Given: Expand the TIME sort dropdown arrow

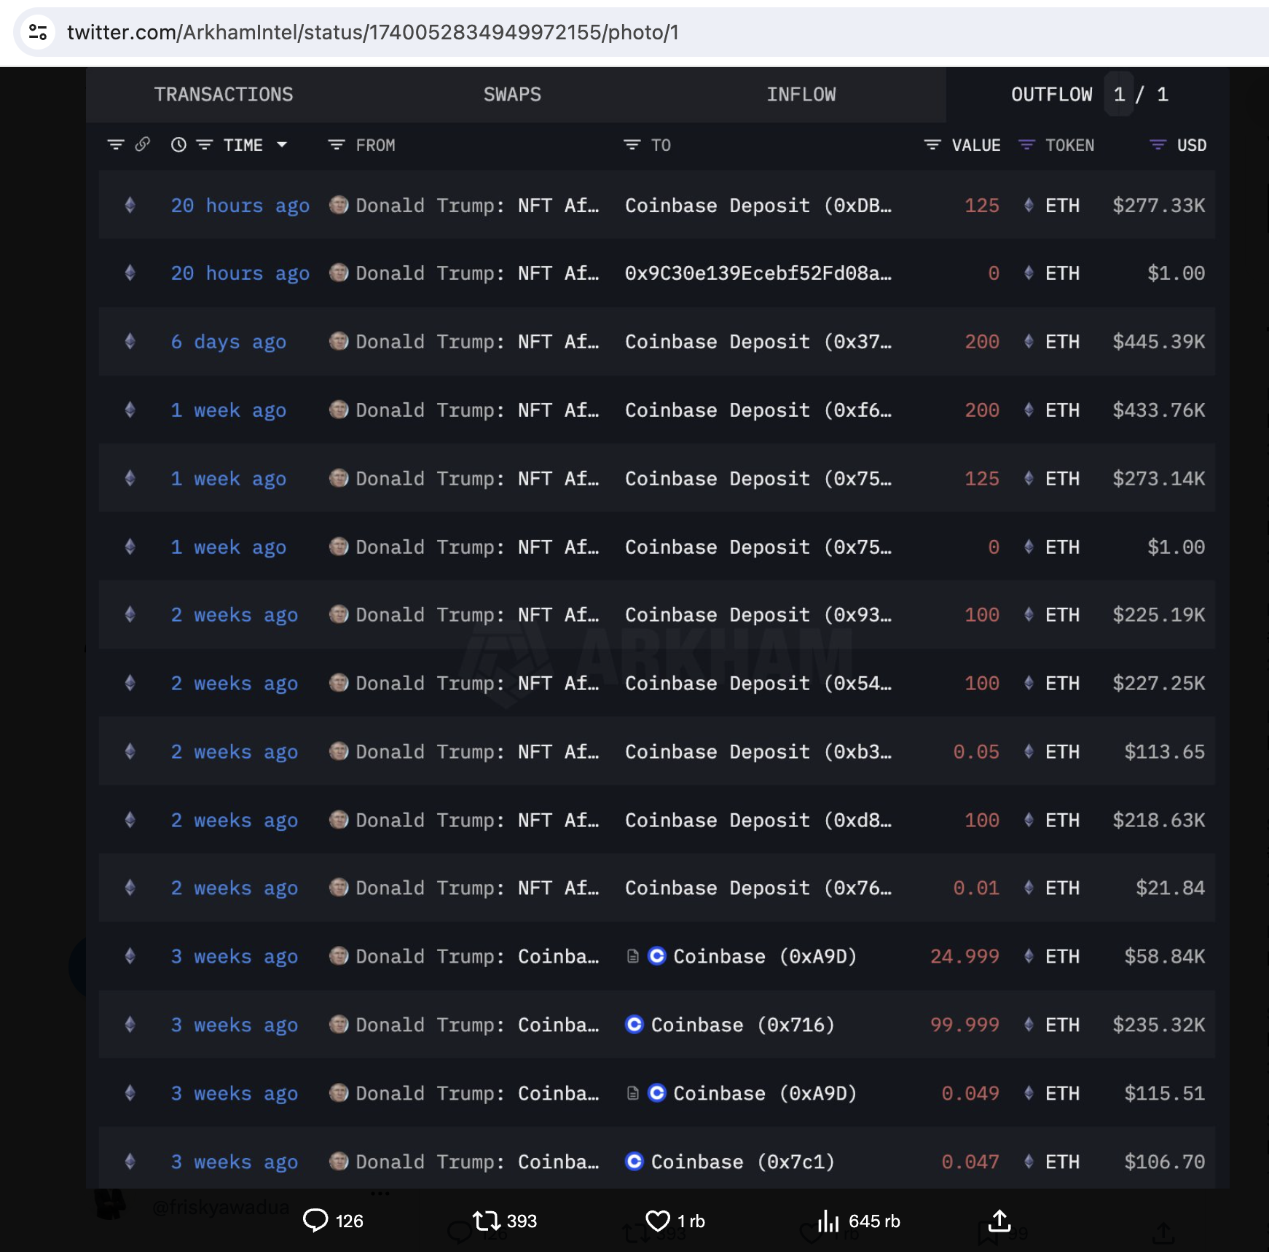Looking at the screenshot, I should point(282,144).
